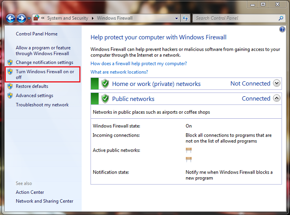Open 'How does a firewall help protect' link
Viewport: 290px width, 215px height.
[x=138, y=64]
